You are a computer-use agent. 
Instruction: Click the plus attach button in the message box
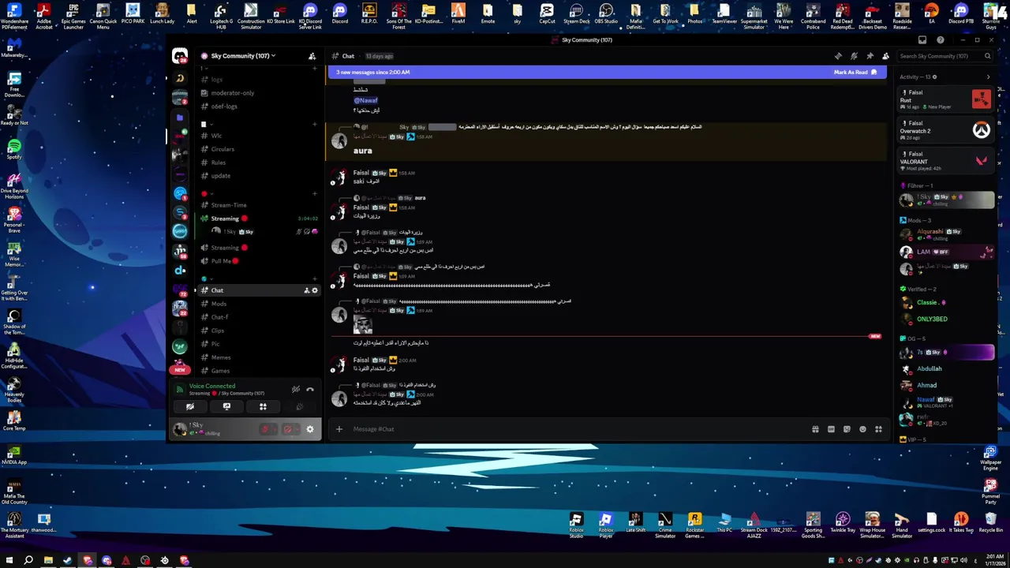[x=339, y=429]
